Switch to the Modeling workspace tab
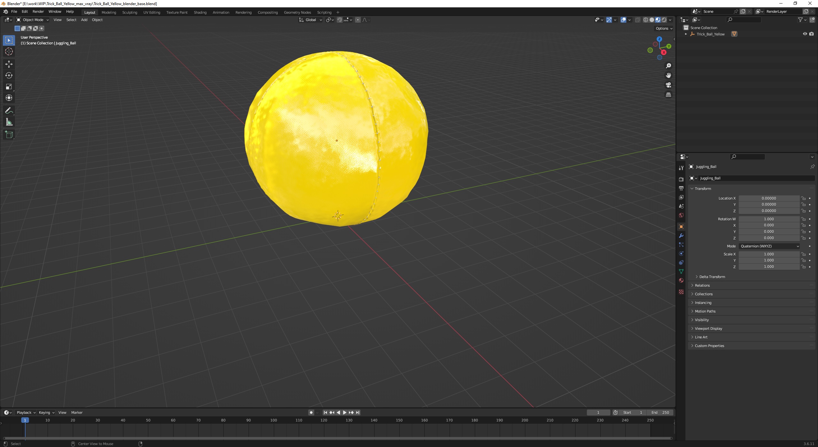818x447 pixels. point(109,12)
